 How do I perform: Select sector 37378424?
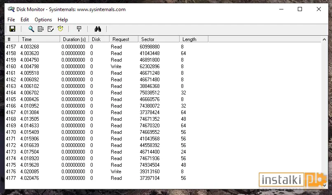(150, 112)
